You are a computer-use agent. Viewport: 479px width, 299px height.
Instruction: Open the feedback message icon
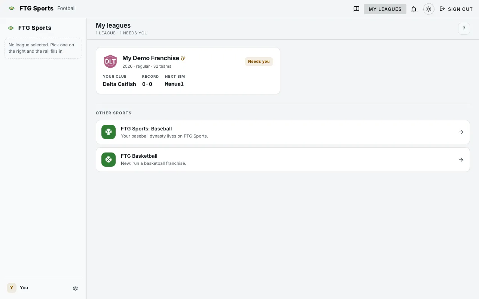click(x=356, y=9)
